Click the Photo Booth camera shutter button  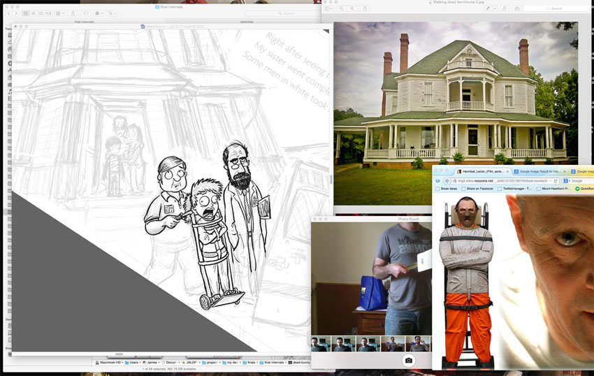[x=409, y=361]
